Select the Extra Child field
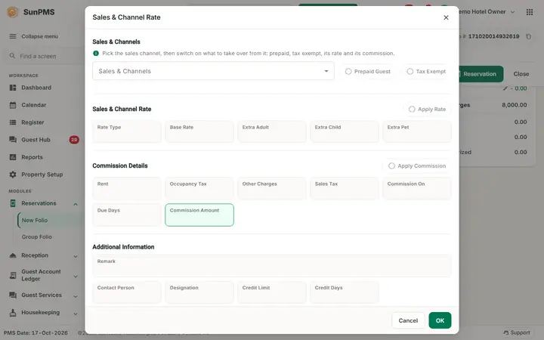544x340 pixels. pyautogui.click(x=345, y=131)
